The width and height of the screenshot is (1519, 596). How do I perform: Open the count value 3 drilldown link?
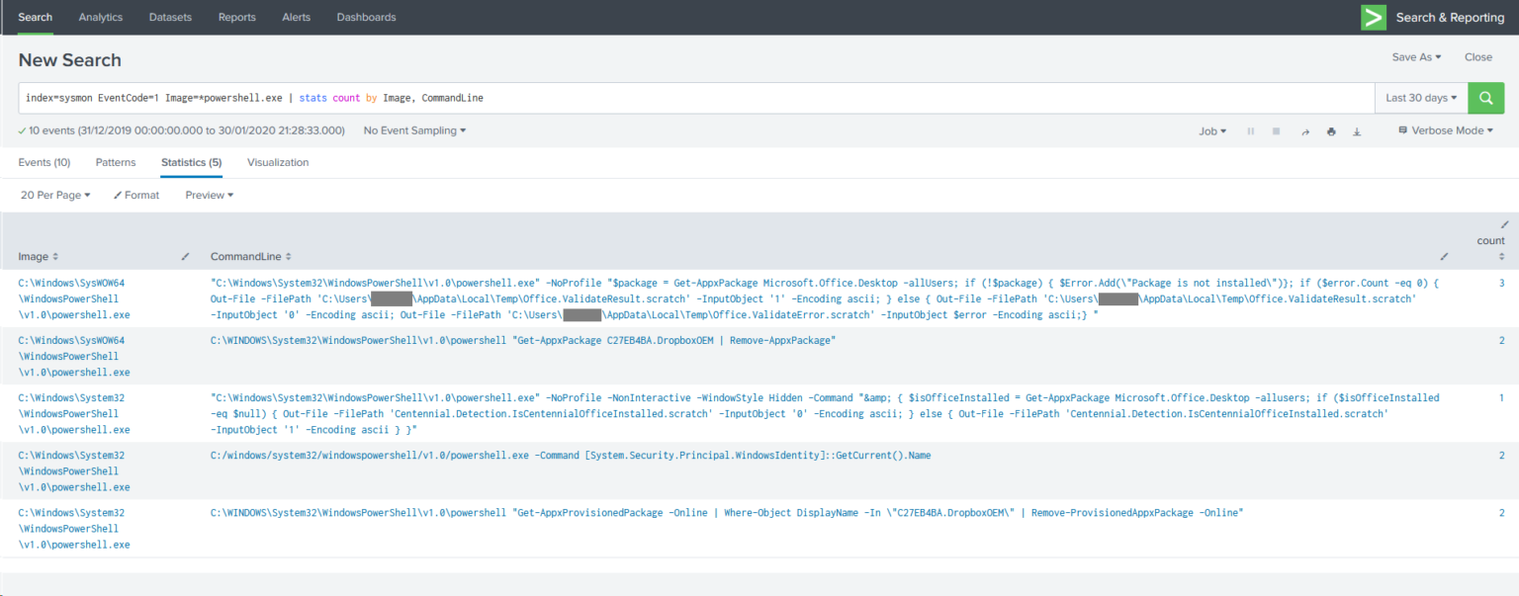[x=1502, y=282]
